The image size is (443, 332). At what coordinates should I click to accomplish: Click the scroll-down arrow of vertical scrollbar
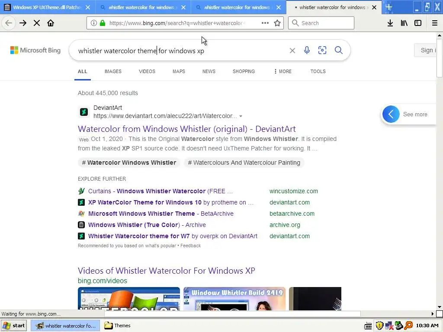pos(440,307)
